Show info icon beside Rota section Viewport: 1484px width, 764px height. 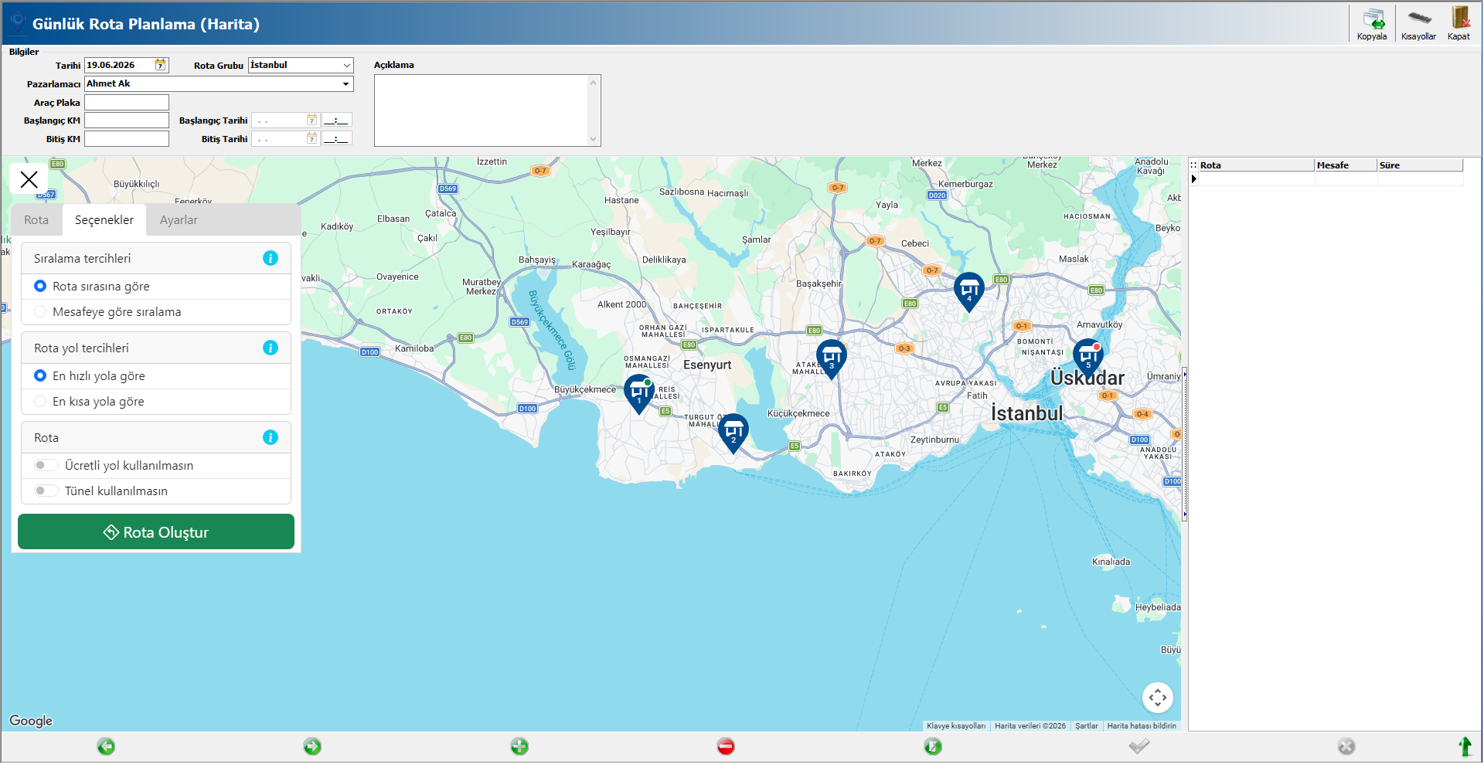[271, 437]
